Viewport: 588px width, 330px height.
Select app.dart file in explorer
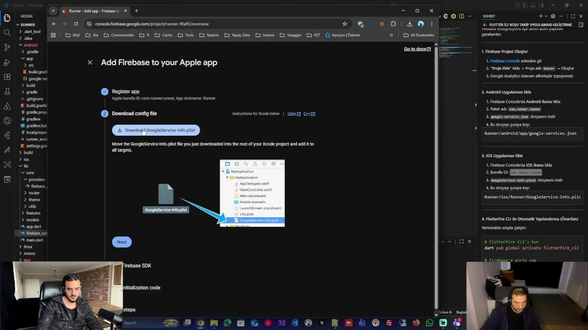32,226
